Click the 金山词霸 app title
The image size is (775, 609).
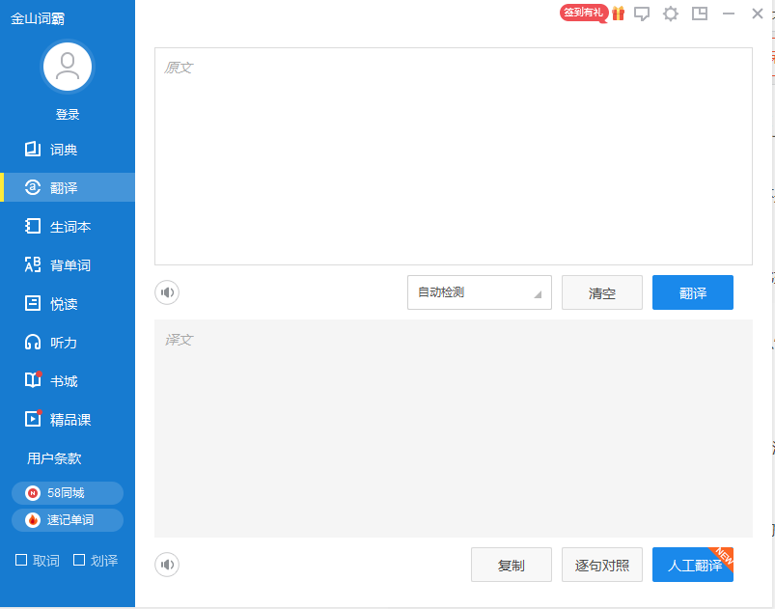(x=38, y=18)
